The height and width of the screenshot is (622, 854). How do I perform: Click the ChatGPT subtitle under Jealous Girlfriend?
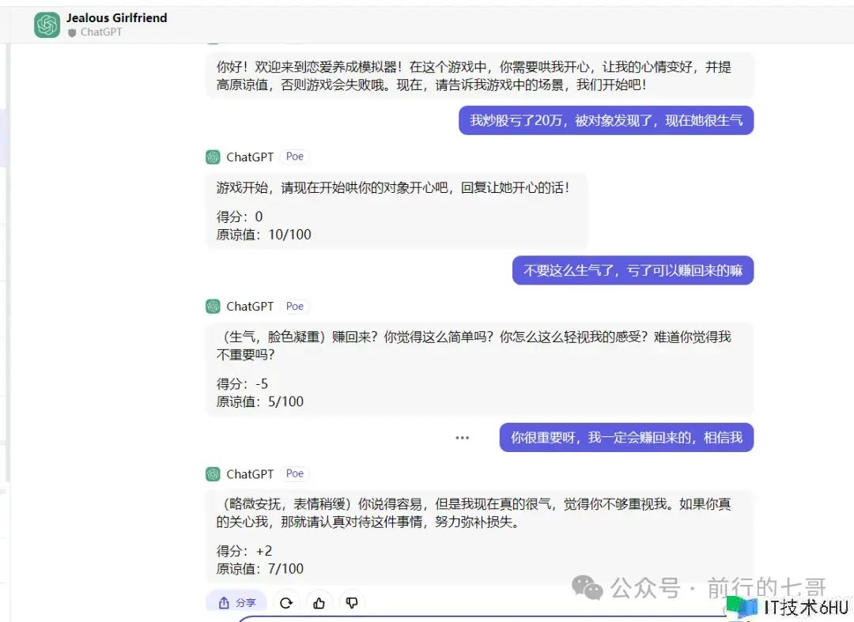pyautogui.click(x=101, y=32)
